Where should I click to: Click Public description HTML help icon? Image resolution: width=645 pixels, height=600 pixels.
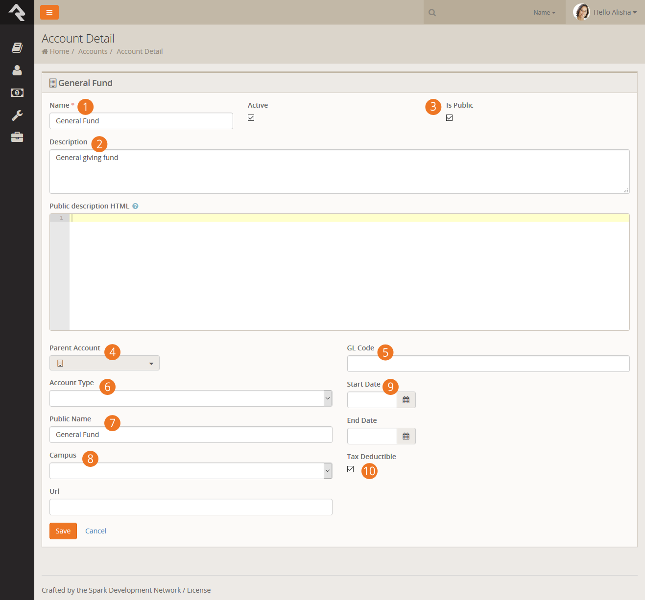[136, 206]
